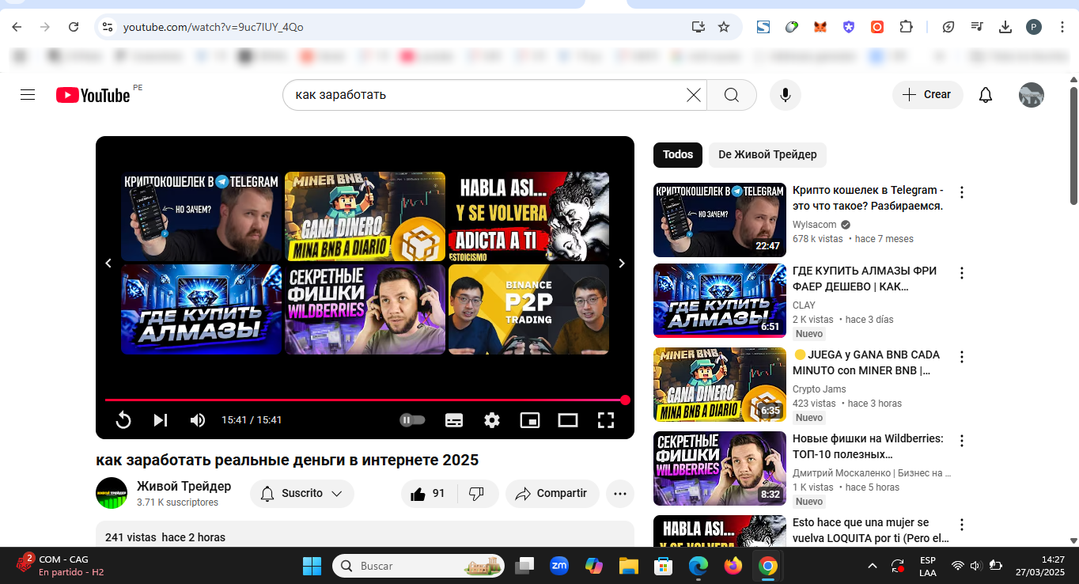Click the install app icon in address bar
Screen dimensions: 1079x584
[698, 27]
